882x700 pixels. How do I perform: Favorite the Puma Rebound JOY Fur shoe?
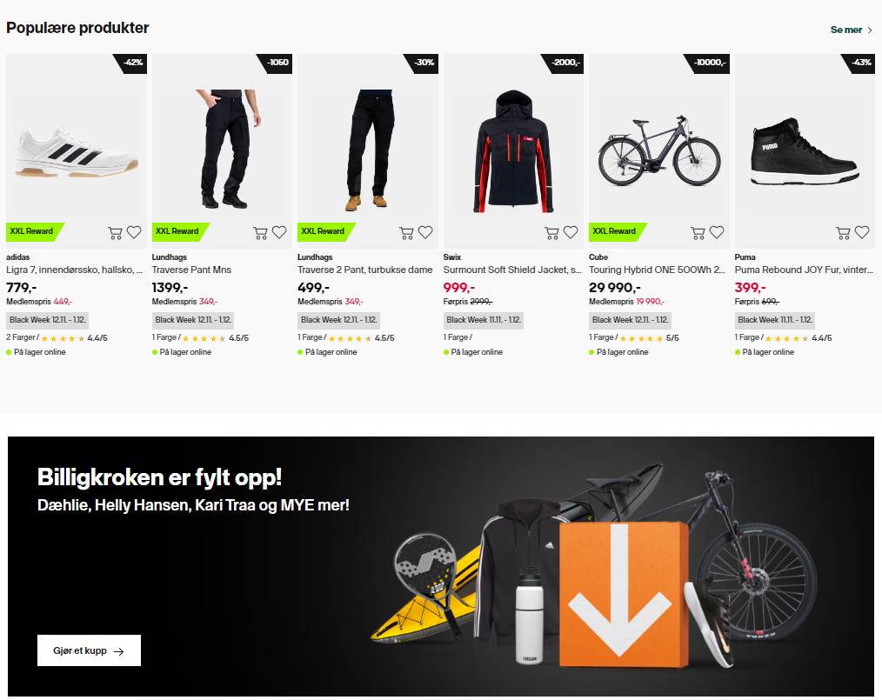862,232
